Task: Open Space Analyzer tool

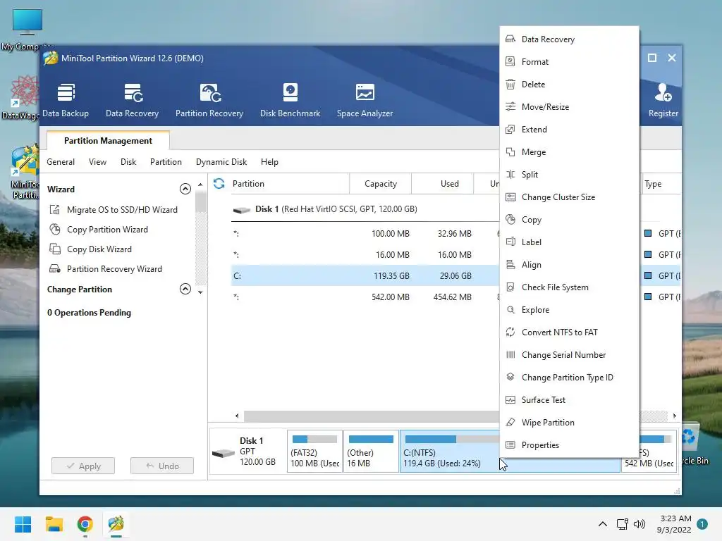Action: (x=365, y=100)
